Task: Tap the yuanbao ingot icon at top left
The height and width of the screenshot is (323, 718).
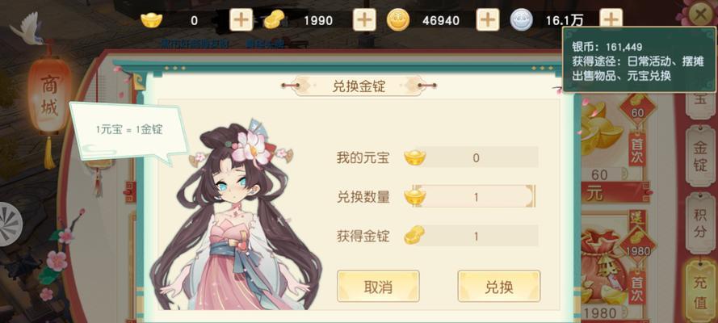Action: click(x=151, y=20)
